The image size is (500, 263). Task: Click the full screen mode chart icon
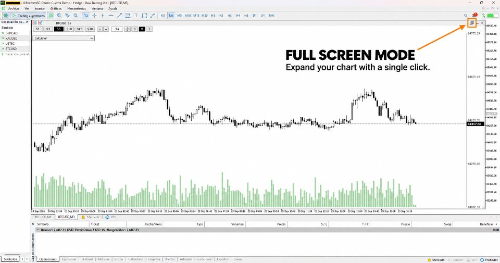click(x=472, y=23)
